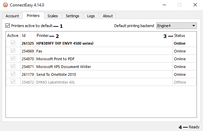This screenshot has width=203, height=131.
Task: Click Online status of Fax row
Action: [x=180, y=51]
